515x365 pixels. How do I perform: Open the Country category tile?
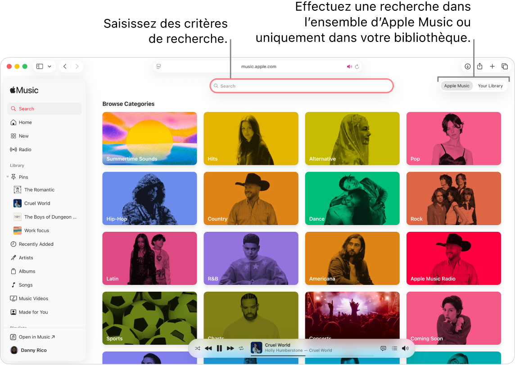coord(251,198)
